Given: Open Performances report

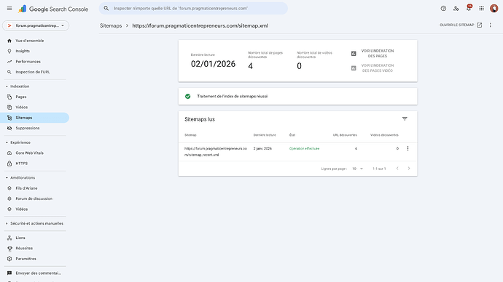Looking at the screenshot, I should 35,62.
